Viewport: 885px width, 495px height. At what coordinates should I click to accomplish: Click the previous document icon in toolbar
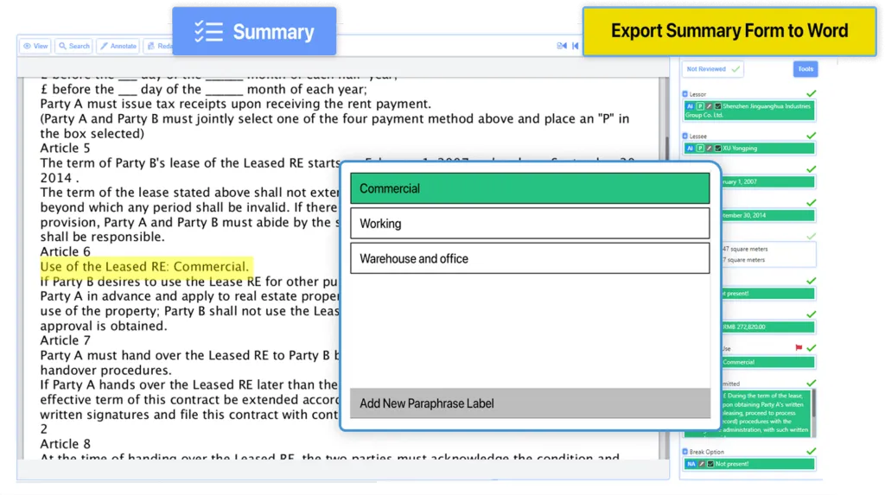click(x=562, y=46)
